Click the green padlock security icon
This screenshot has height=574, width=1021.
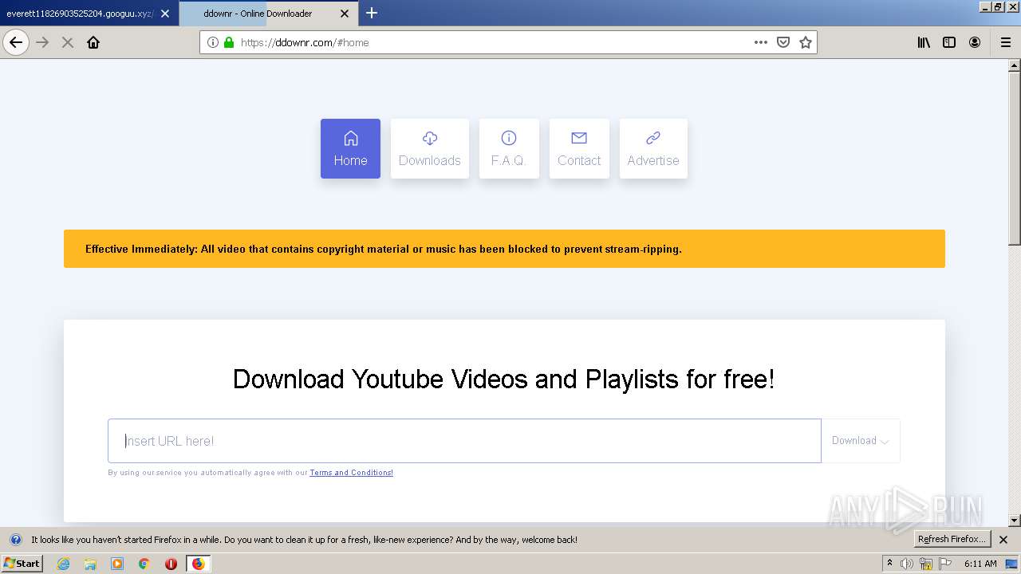(229, 42)
